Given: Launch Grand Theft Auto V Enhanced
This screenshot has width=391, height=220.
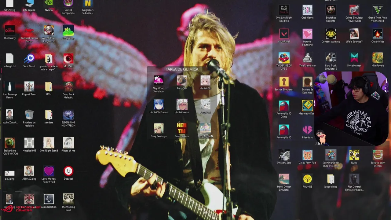Looking at the screenshot, I should [378, 10].
